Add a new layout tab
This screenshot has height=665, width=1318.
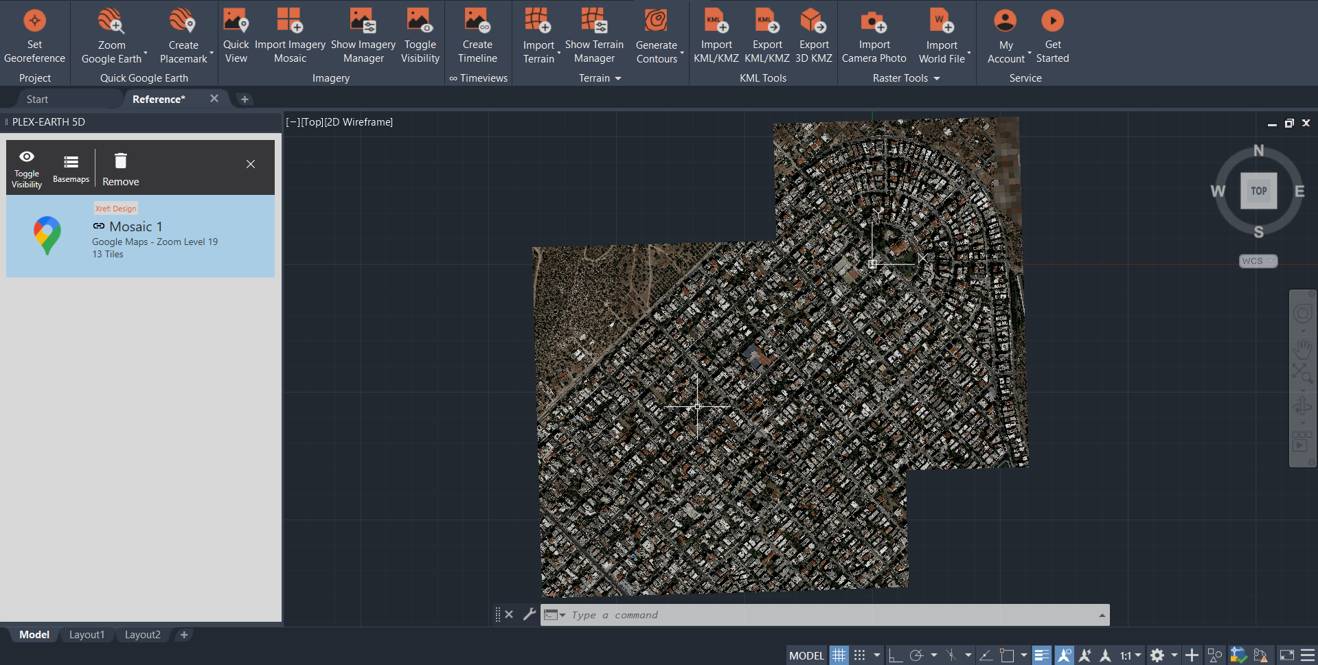coord(183,635)
